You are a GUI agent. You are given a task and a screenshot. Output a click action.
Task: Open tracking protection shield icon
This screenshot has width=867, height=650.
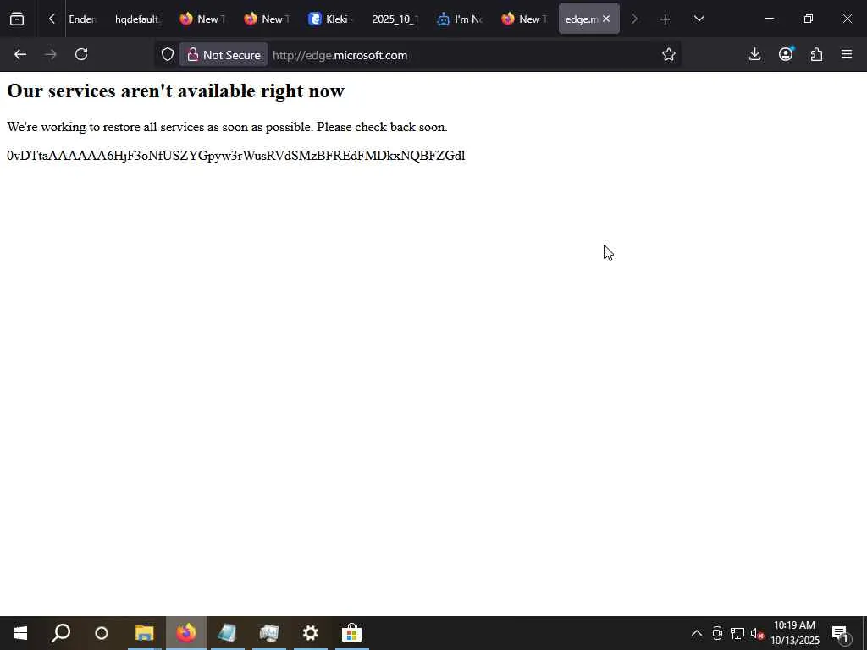168,55
